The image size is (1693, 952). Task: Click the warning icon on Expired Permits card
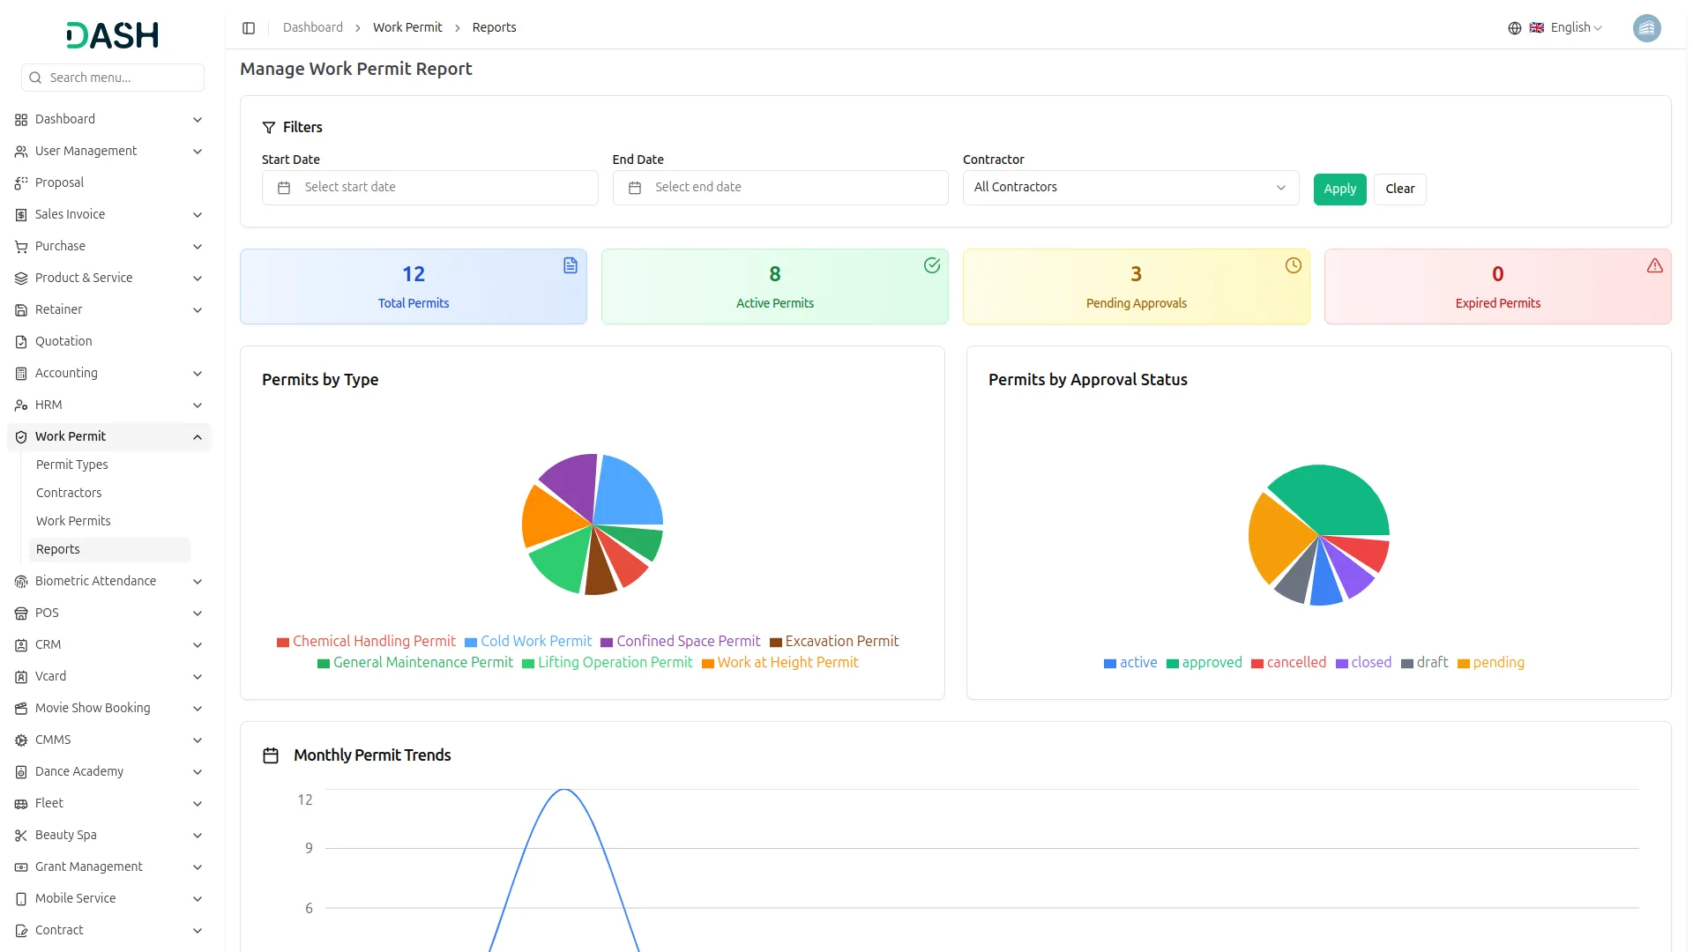(x=1654, y=265)
